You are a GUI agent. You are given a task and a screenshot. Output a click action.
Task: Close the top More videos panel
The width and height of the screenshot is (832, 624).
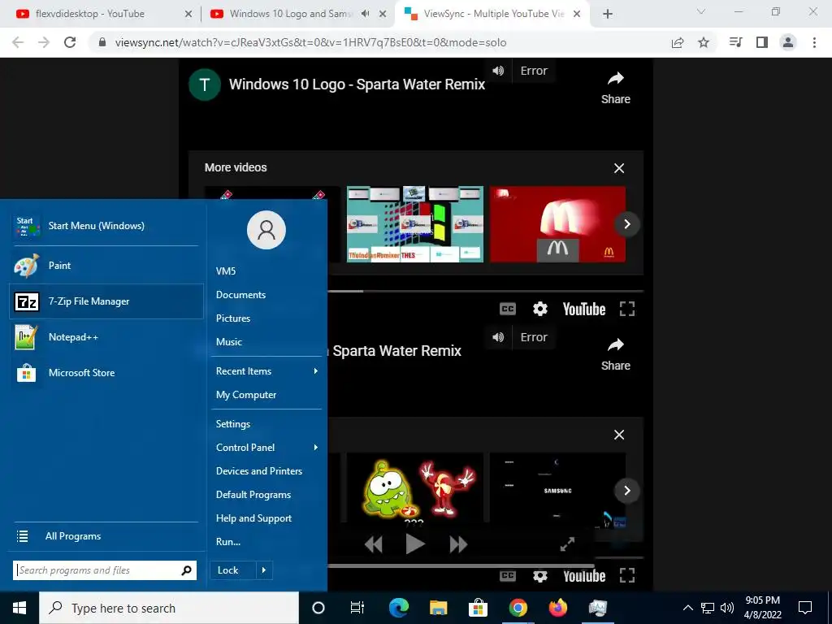tap(618, 168)
